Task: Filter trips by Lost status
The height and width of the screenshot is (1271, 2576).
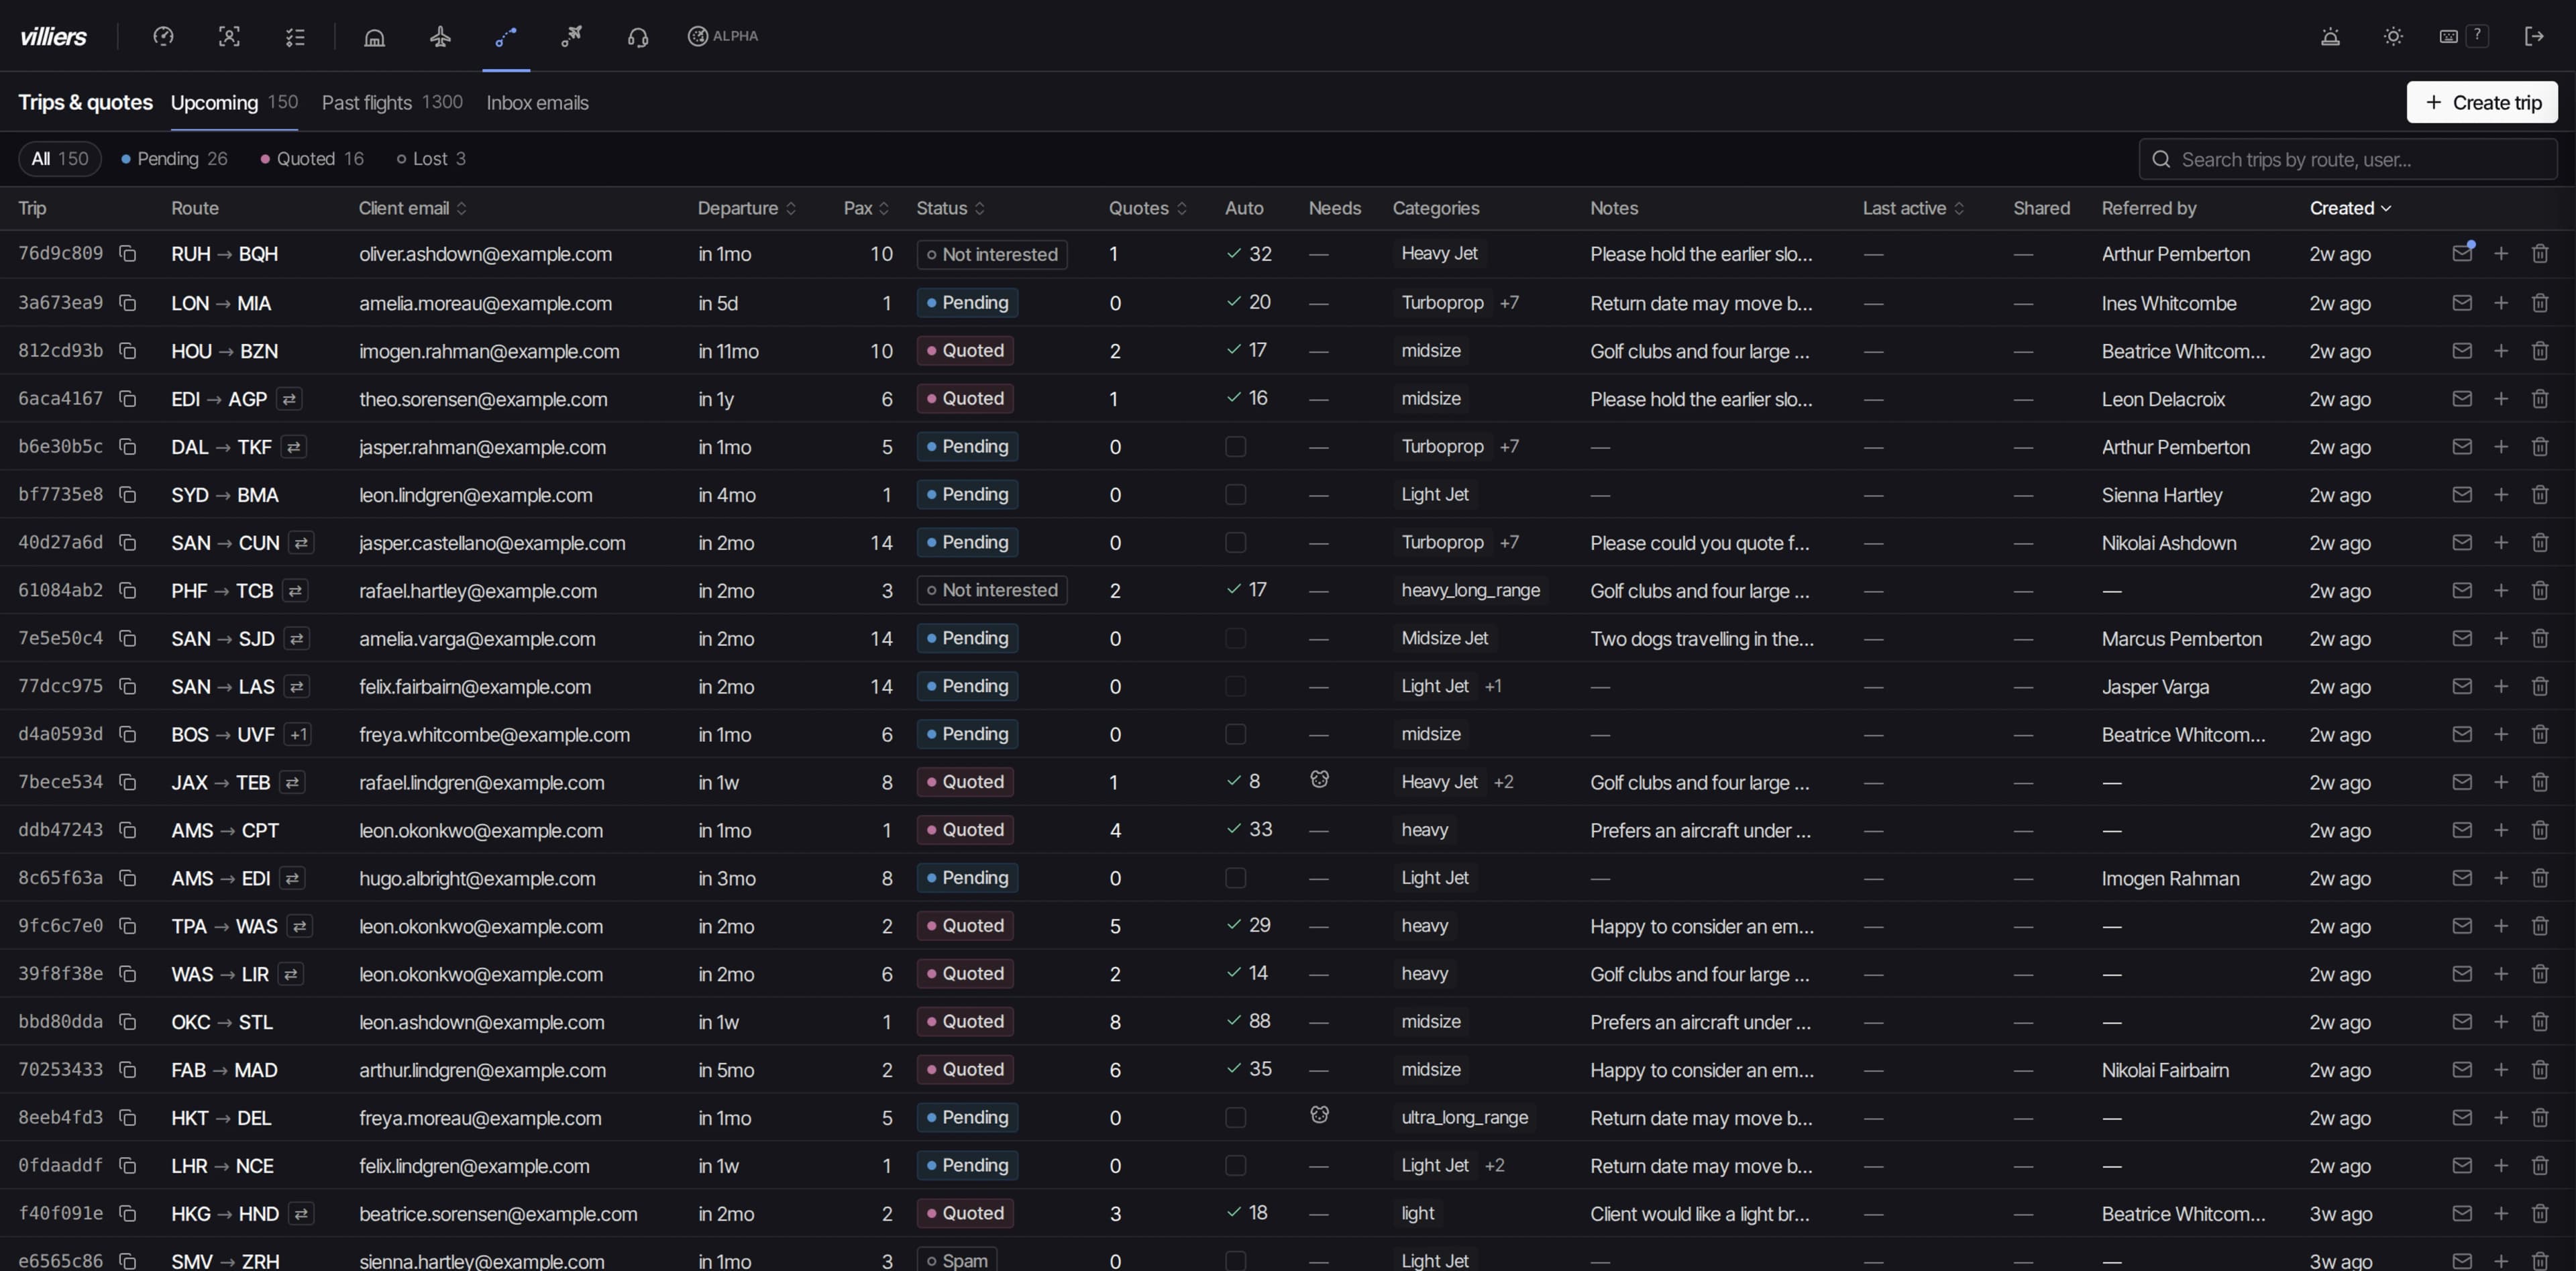Action: (431, 158)
